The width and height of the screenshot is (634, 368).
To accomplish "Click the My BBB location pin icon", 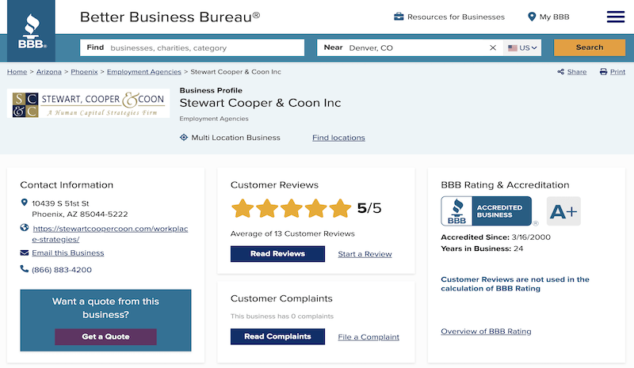I will [x=532, y=17].
